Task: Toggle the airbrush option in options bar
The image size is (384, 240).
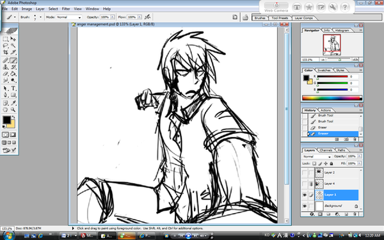Action: [147, 17]
